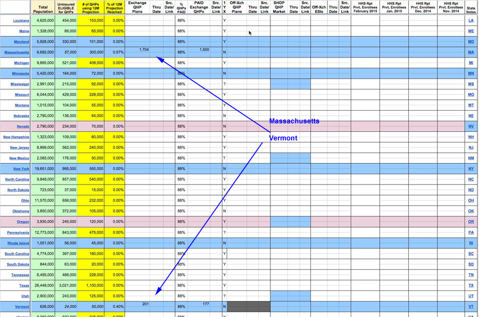This screenshot has width=479, height=317.
Task: Click the dark gray cell in Vermont row
Action: point(249,306)
